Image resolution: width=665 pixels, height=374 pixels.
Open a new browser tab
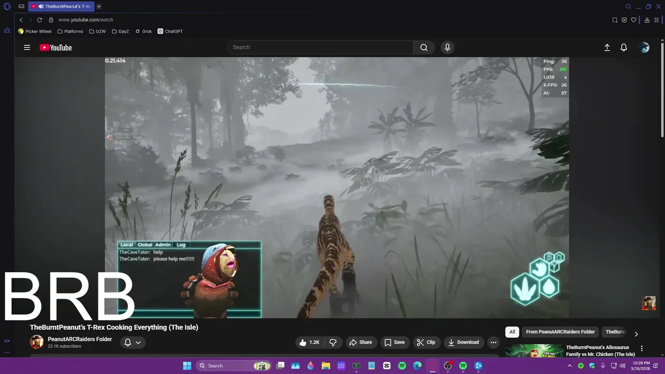pyautogui.click(x=99, y=7)
